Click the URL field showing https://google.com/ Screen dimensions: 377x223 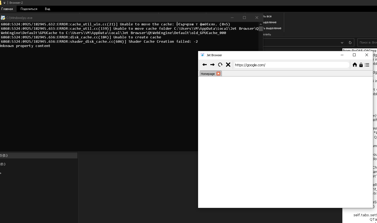pyautogui.click(x=291, y=65)
